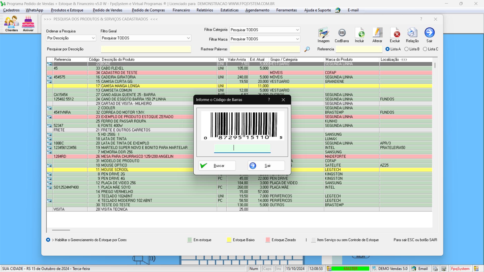The width and height of the screenshot is (484, 272).
Task: Open the Relatórios menu
Action: click(x=205, y=10)
